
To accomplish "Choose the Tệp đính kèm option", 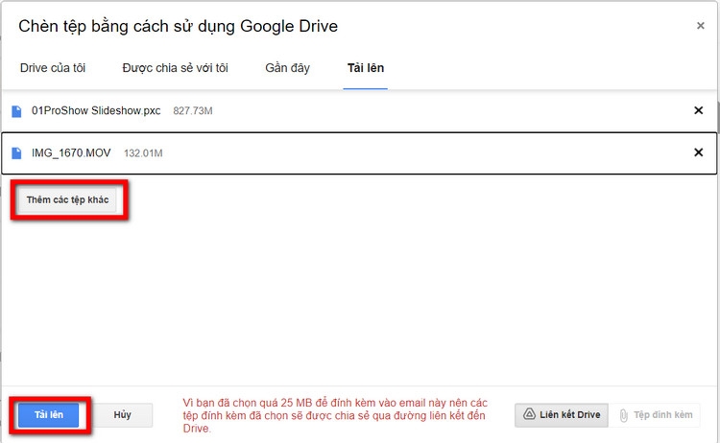I will point(655,415).
